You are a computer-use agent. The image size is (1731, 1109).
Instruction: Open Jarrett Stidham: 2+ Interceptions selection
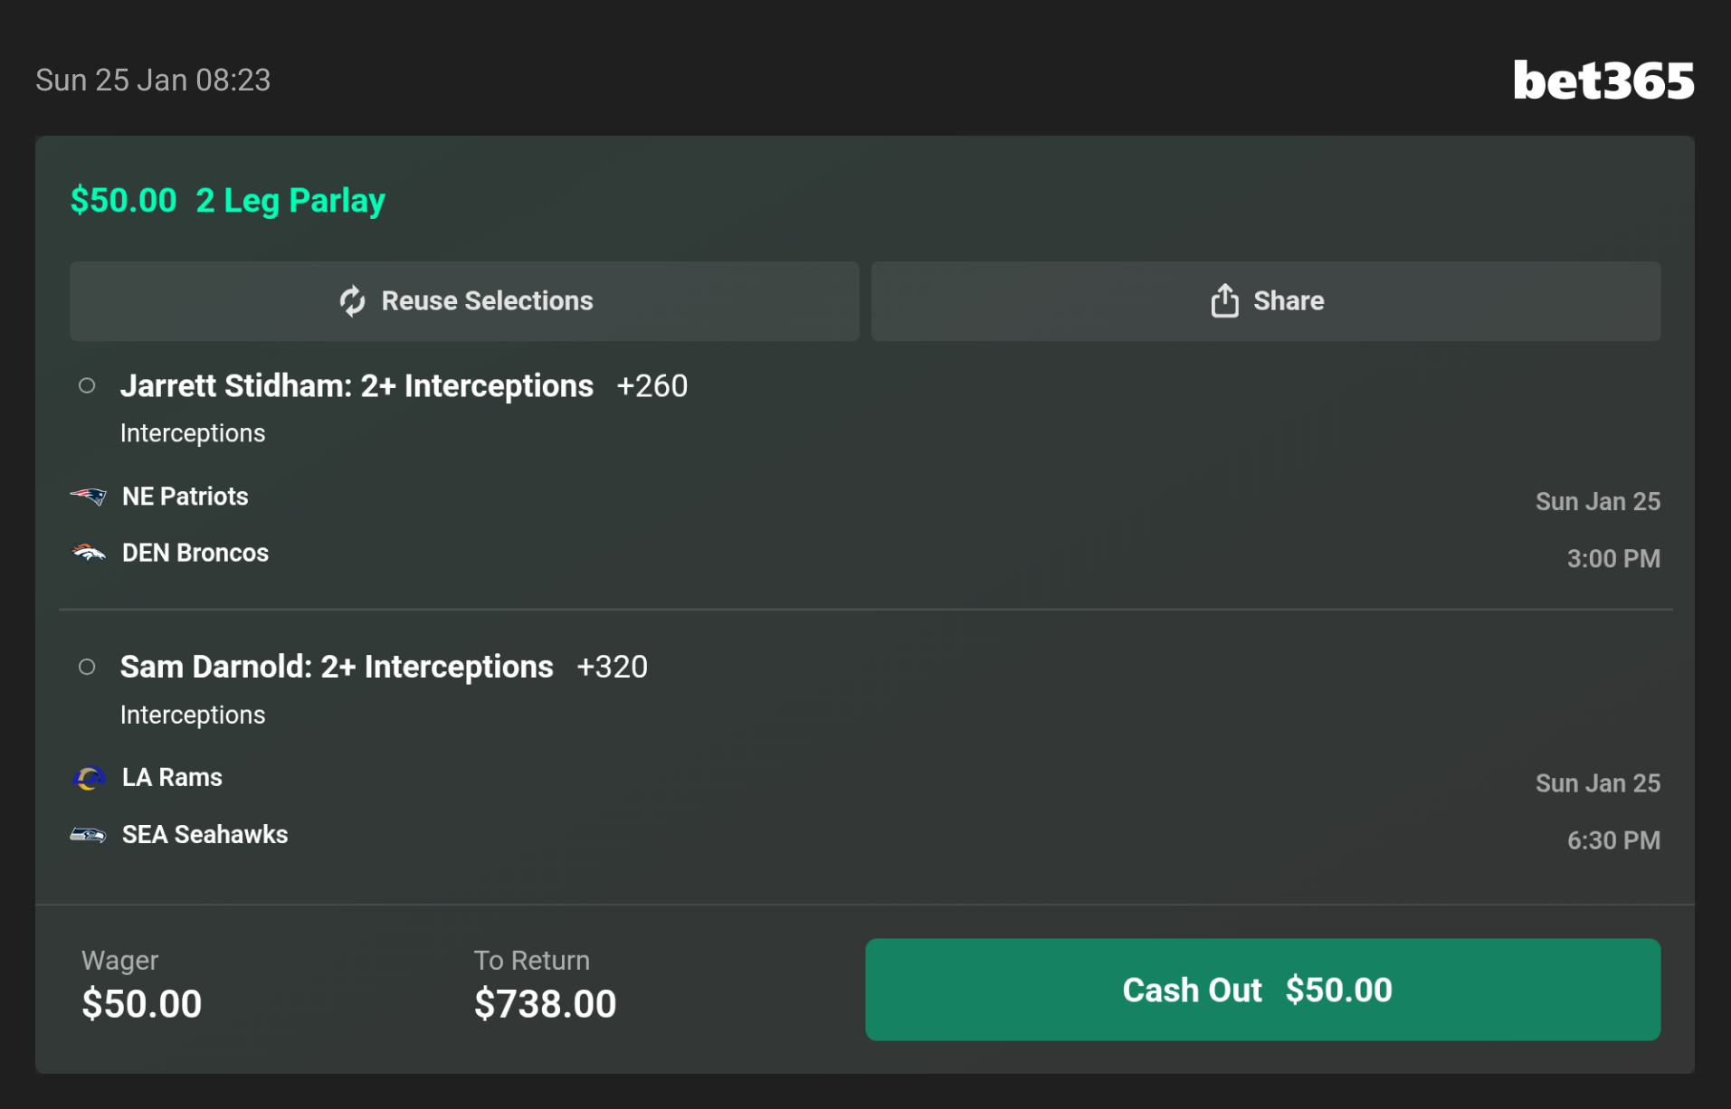[357, 386]
